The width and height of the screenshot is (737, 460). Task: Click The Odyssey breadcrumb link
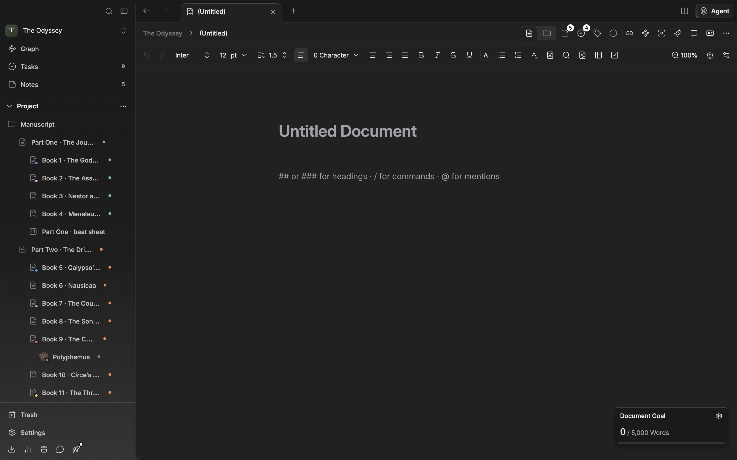(163, 33)
